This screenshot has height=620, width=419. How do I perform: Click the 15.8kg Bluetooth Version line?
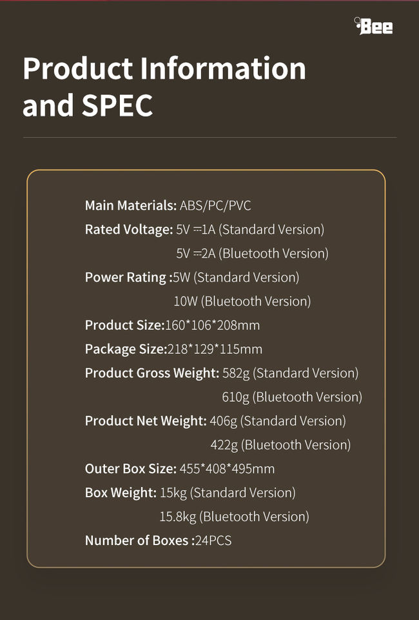point(235,517)
